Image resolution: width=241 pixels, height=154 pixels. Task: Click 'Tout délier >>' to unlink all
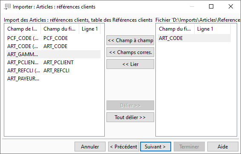130,117
